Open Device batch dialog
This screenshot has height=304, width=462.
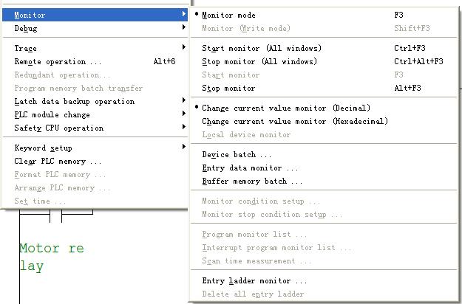[237, 155]
